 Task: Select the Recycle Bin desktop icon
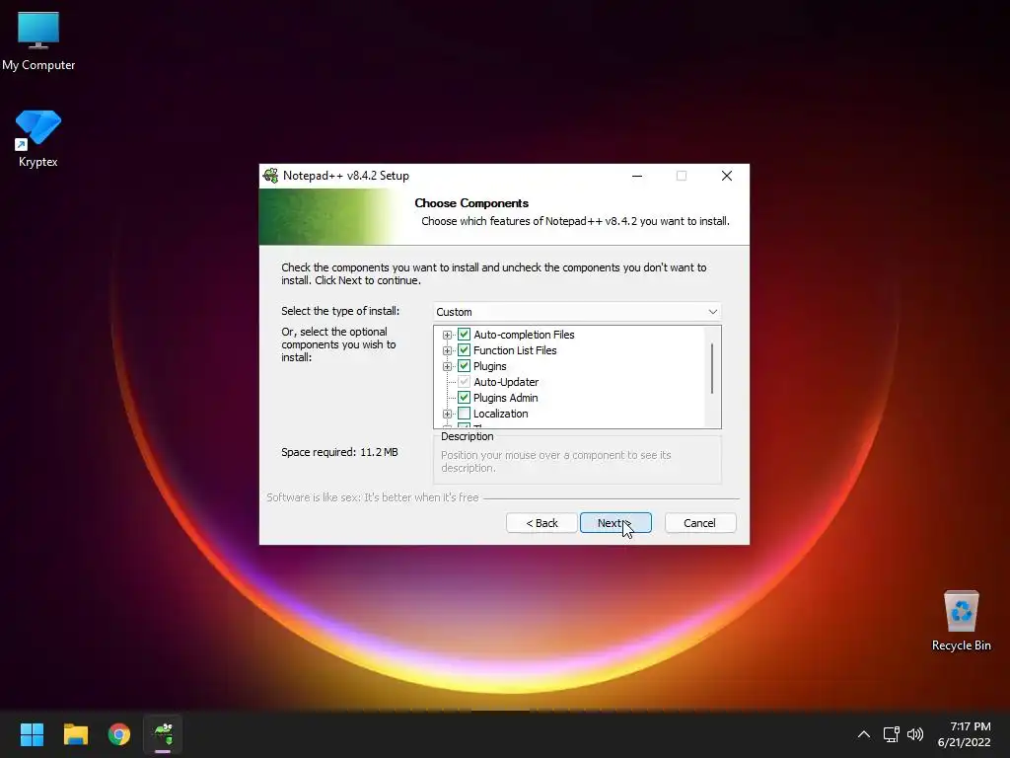click(x=961, y=620)
